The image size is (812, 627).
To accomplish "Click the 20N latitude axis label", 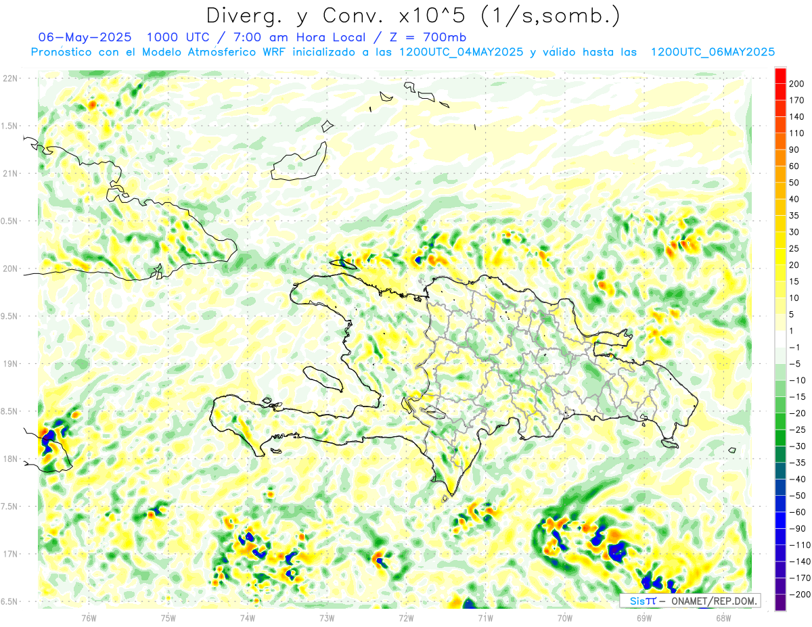I will coord(9,269).
